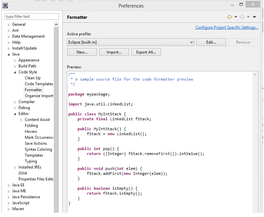This screenshot has height=217, width=264.
Task: Expand the Content Assist node
Action: click(21, 120)
